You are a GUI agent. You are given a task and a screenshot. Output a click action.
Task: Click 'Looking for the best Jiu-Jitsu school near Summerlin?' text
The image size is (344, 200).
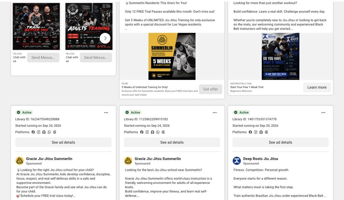pos(163,170)
